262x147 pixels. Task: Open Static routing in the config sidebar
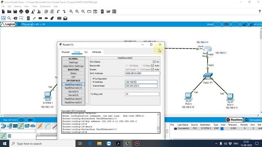[73, 73]
